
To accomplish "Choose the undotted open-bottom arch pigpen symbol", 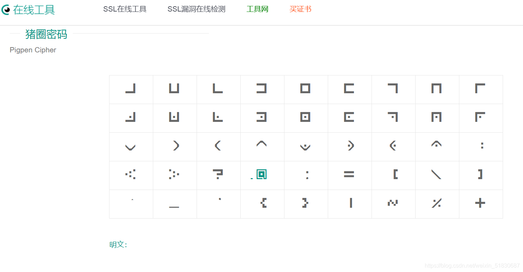I will [437, 89].
